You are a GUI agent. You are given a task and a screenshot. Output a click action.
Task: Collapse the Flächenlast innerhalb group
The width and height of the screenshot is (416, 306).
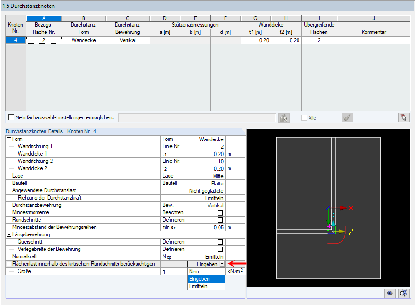[x=9, y=264]
